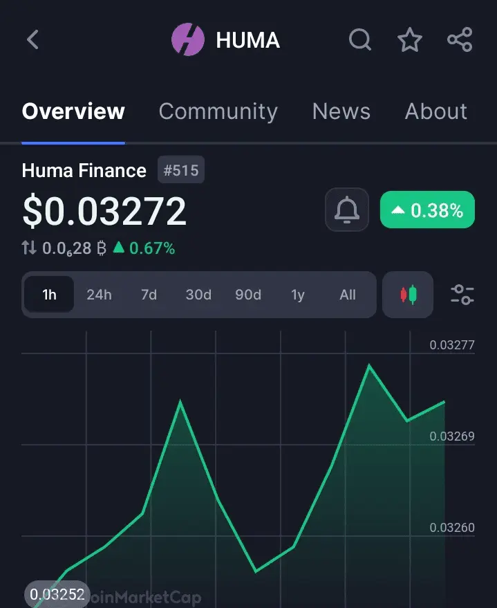This screenshot has width=497, height=608.
Task: Tap the $0.03272 price value
Action: 104,211
